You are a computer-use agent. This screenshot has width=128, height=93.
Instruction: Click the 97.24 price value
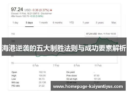tap(17, 9)
